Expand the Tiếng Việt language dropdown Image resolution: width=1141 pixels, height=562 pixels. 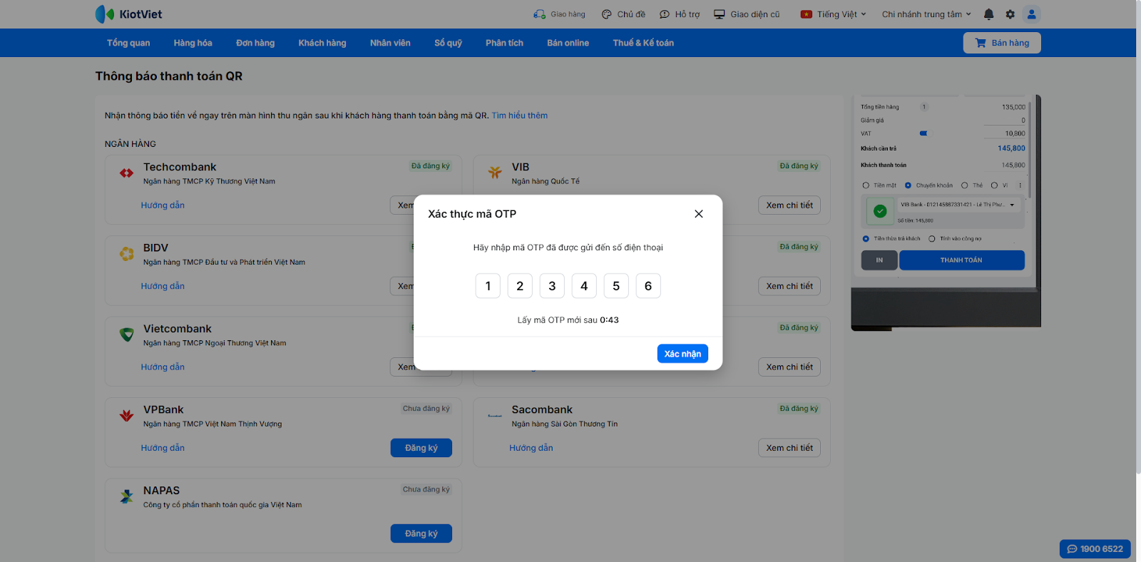coord(833,14)
